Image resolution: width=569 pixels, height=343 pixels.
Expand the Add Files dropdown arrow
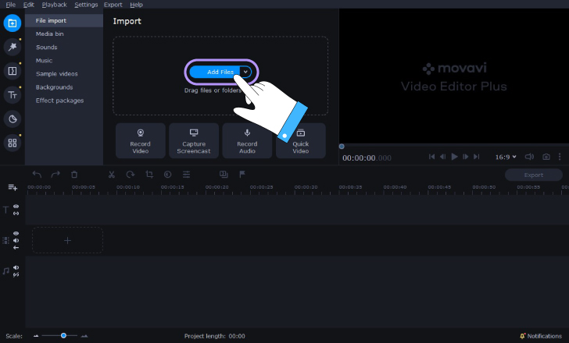(245, 72)
